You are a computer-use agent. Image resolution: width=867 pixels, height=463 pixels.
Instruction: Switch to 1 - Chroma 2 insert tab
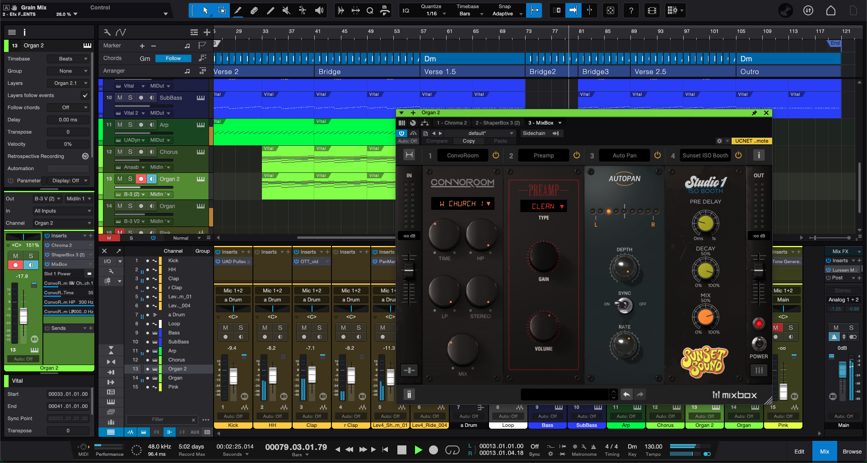click(x=452, y=123)
